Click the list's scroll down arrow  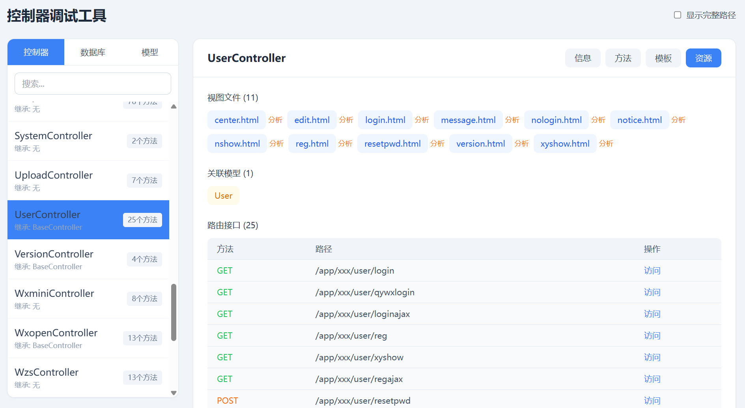tap(174, 393)
